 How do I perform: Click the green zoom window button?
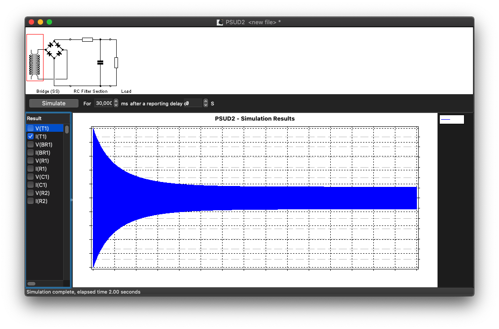[49, 22]
